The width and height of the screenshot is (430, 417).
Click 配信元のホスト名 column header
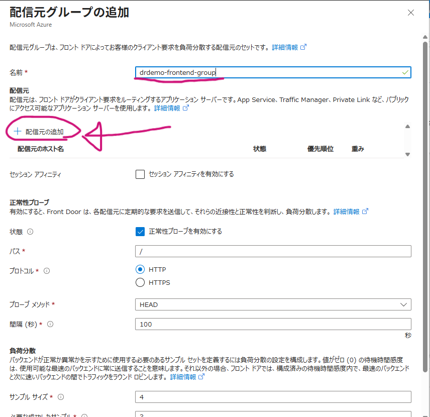point(41,149)
